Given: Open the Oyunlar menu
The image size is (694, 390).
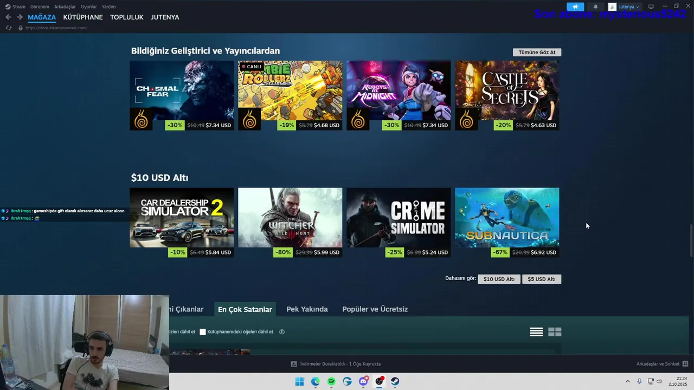Looking at the screenshot, I should coord(89,6).
